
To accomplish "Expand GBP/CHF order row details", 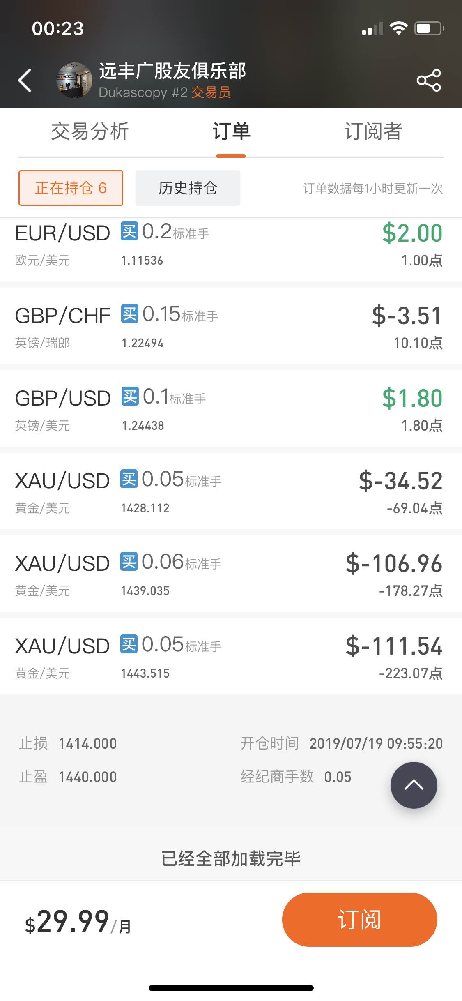I will tap(231, 326).
